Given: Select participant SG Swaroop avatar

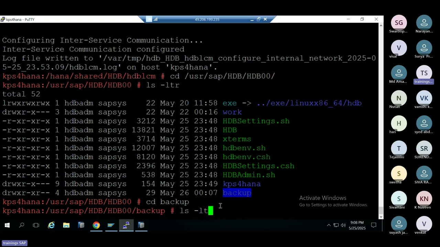Looking at the screenshot, I should click(x=399, y=23).
